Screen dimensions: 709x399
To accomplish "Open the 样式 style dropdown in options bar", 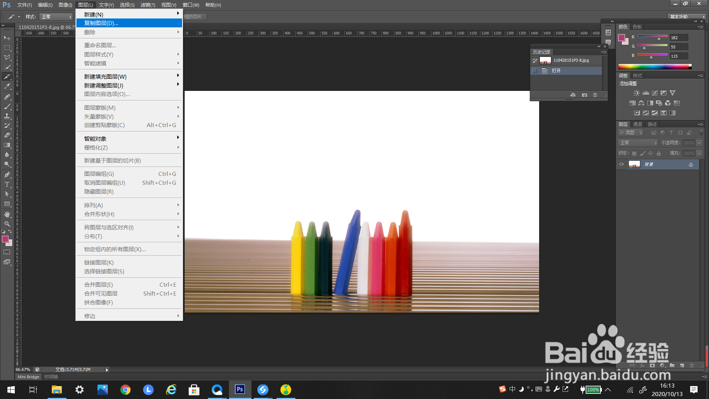I will [56, 17].
